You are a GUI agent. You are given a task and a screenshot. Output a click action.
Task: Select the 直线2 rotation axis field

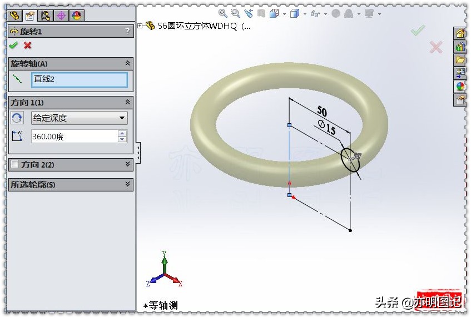(x=80, y=79)
